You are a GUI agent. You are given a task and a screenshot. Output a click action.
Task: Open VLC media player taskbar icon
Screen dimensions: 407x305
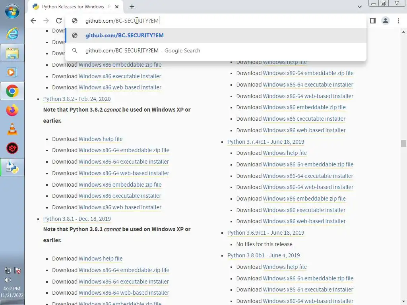coord(12,129)
